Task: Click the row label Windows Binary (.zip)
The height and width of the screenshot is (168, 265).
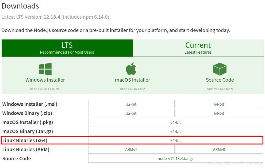Action: tap(27, 113)
